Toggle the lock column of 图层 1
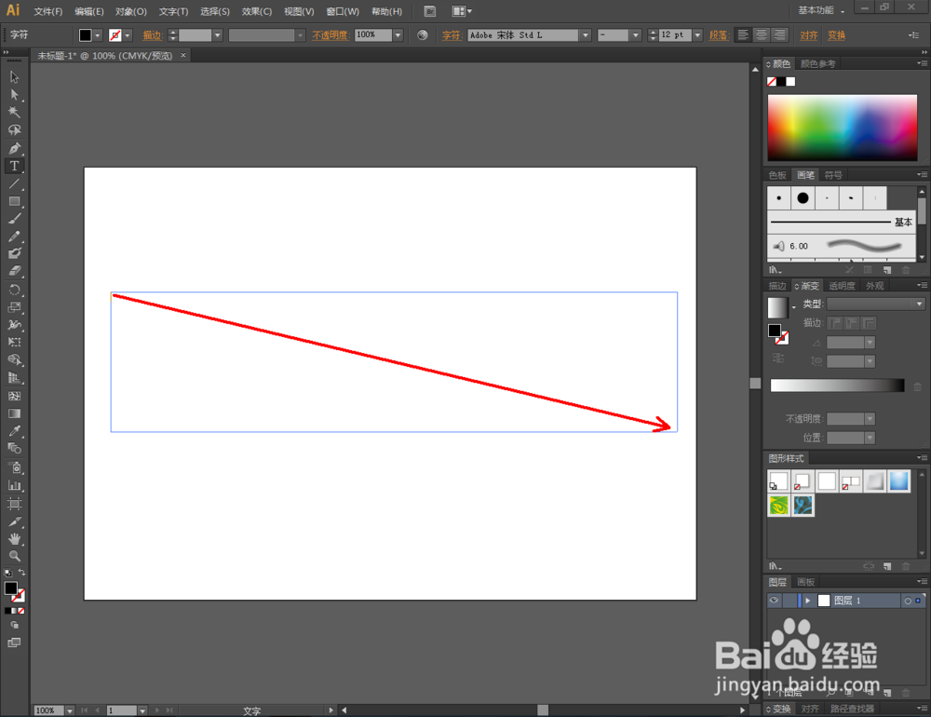 (x=789, y=601)
